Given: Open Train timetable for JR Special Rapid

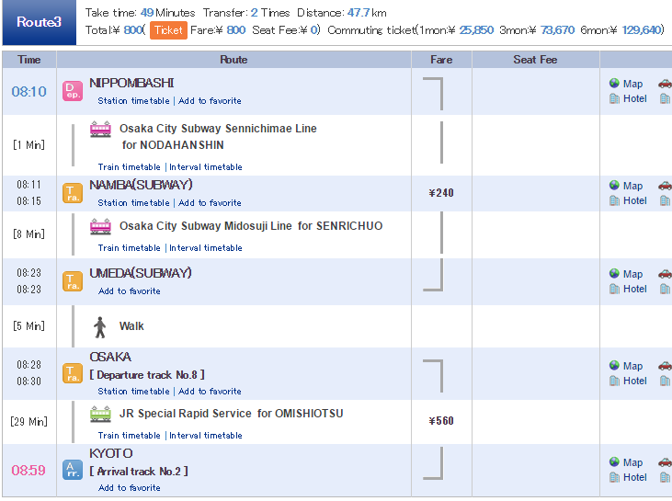Looking at the screenshot, I should (x=129, y=436).
